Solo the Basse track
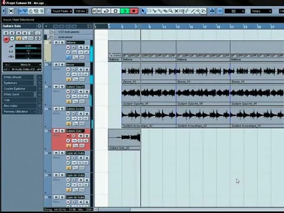This screenshot has width=284, height=213. pos(62,64)
